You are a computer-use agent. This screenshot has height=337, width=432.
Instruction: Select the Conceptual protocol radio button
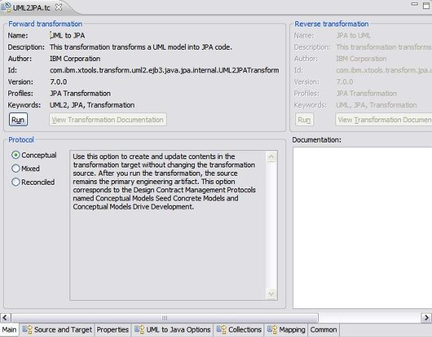click(16, 155)
